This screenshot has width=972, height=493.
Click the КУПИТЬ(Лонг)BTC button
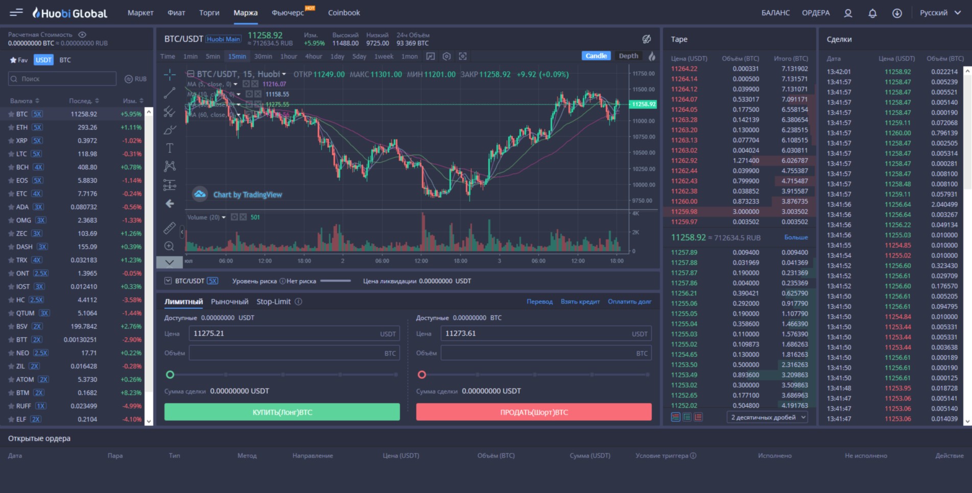pos(282,412)
